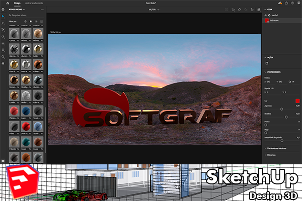Pick the red Seda suave material thumbnail
This screenshot has height=201, width=302.
(x=26, y=127)
